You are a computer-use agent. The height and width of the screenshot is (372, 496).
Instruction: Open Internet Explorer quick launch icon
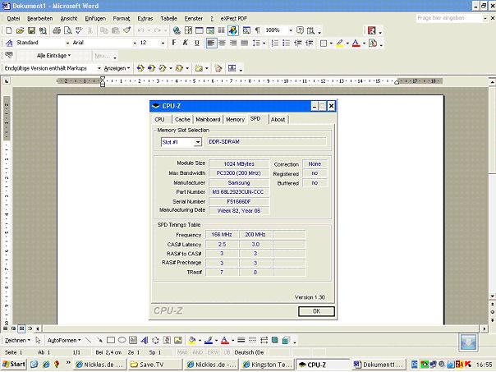pos(45,365)
